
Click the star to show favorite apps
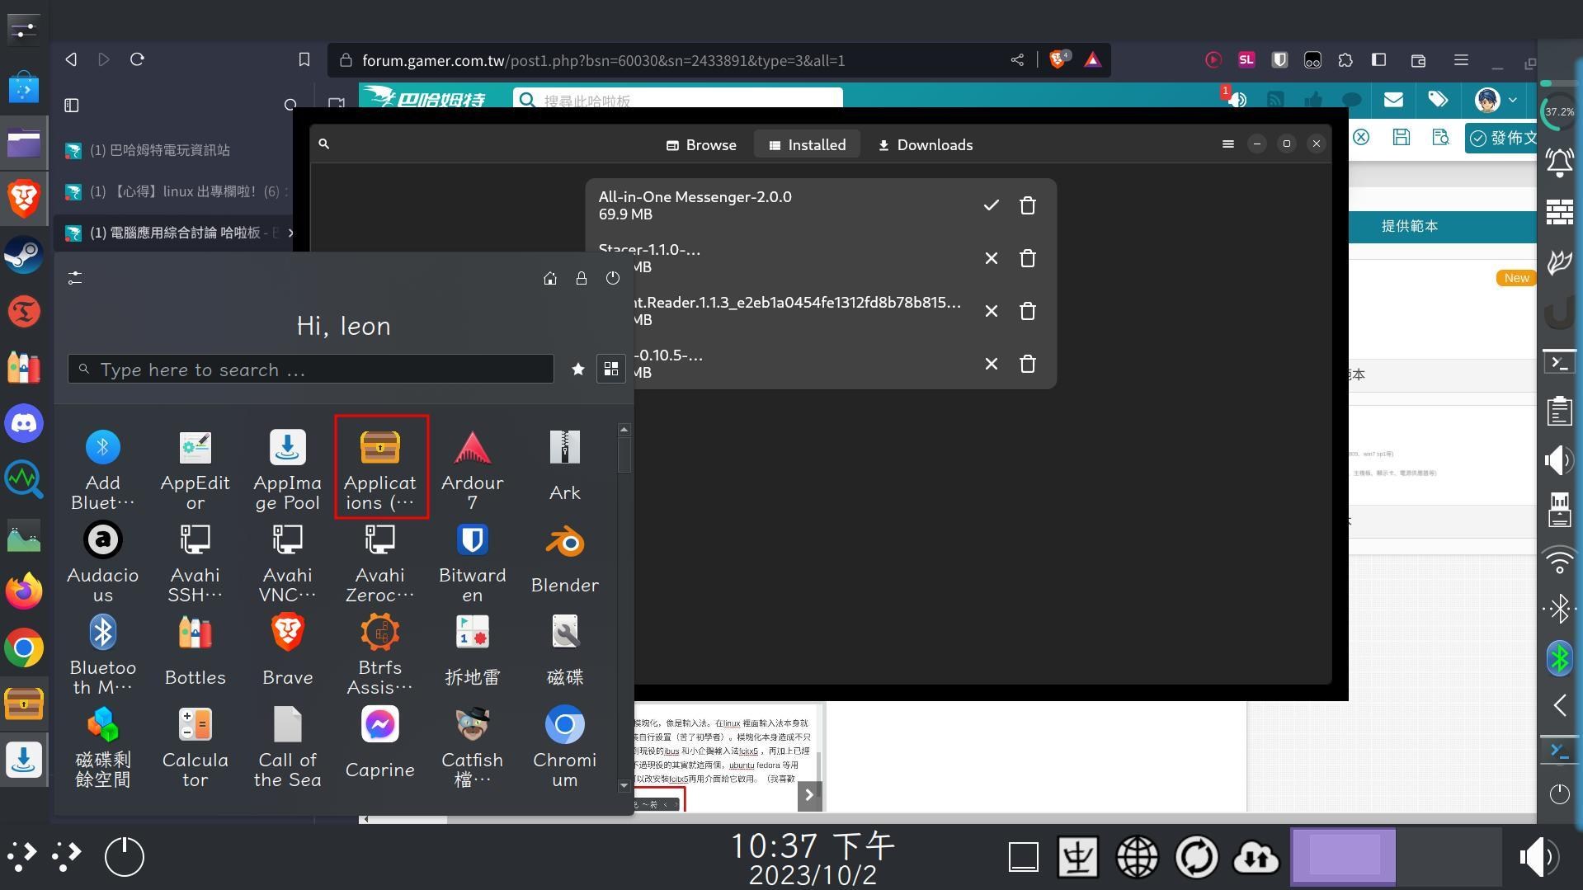577,369
